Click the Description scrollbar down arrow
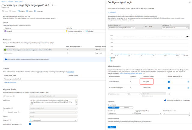 click(x=76, y=104)
